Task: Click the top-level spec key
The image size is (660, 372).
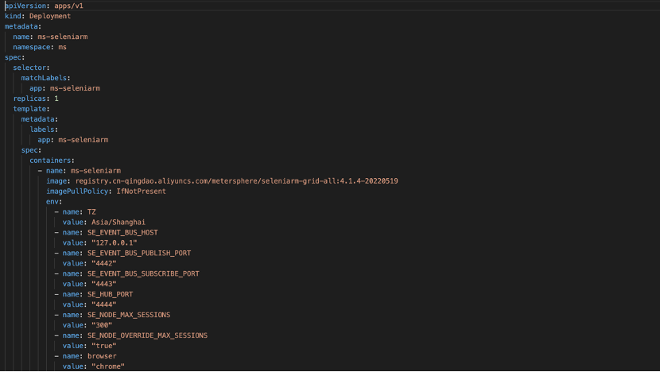Action: coord(13,57)
